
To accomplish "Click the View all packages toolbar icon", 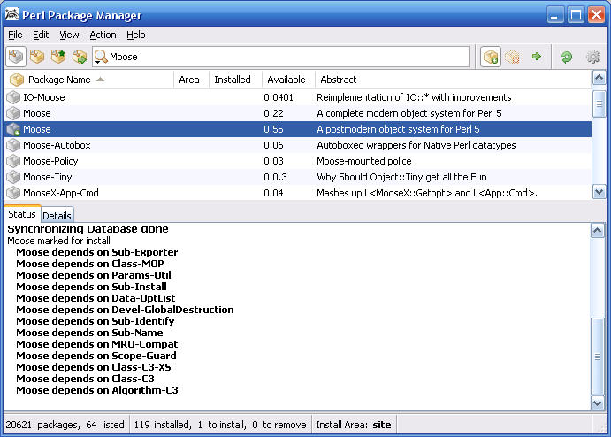I will pos(16,57).
